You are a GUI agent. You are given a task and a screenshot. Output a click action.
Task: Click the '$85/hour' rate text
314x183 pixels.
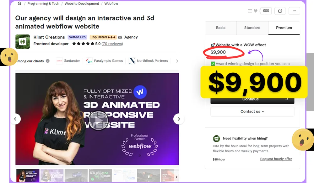[219, 159]
